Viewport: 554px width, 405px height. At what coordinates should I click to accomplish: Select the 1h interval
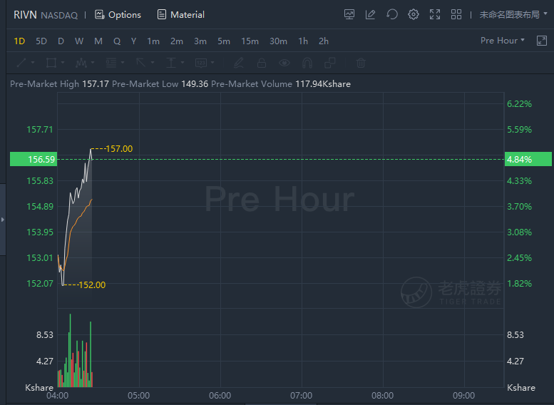[303, 41]
